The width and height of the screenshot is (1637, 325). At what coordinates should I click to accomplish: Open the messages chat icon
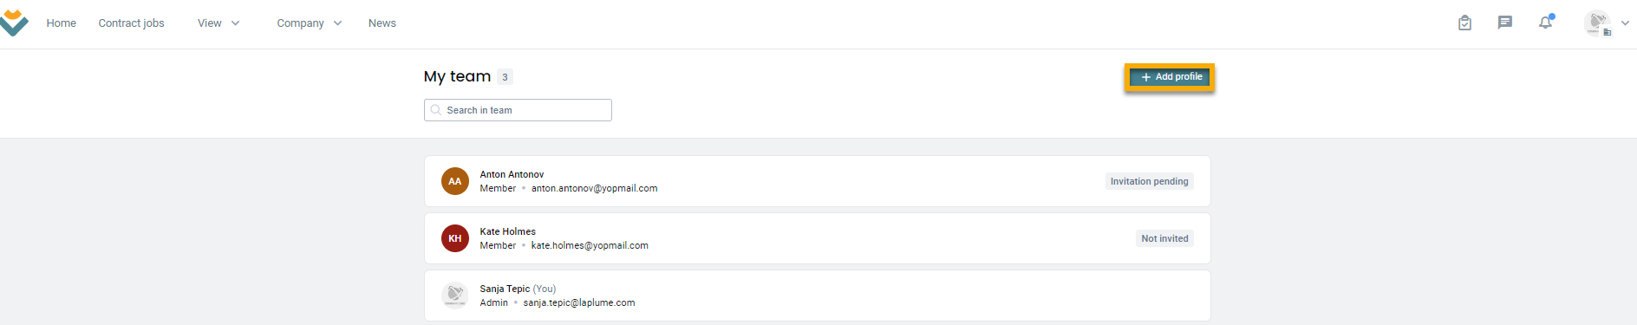point(1505,23)
